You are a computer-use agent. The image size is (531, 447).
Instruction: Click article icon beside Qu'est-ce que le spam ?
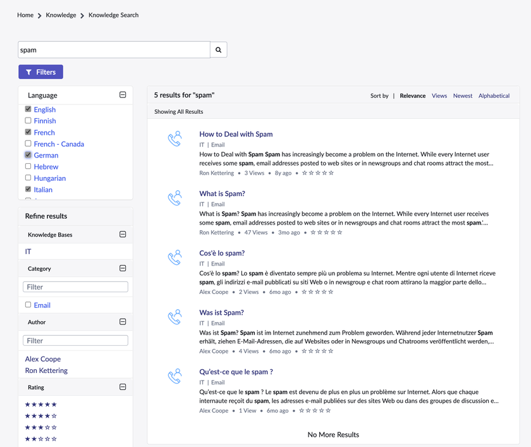coord(174,377)
